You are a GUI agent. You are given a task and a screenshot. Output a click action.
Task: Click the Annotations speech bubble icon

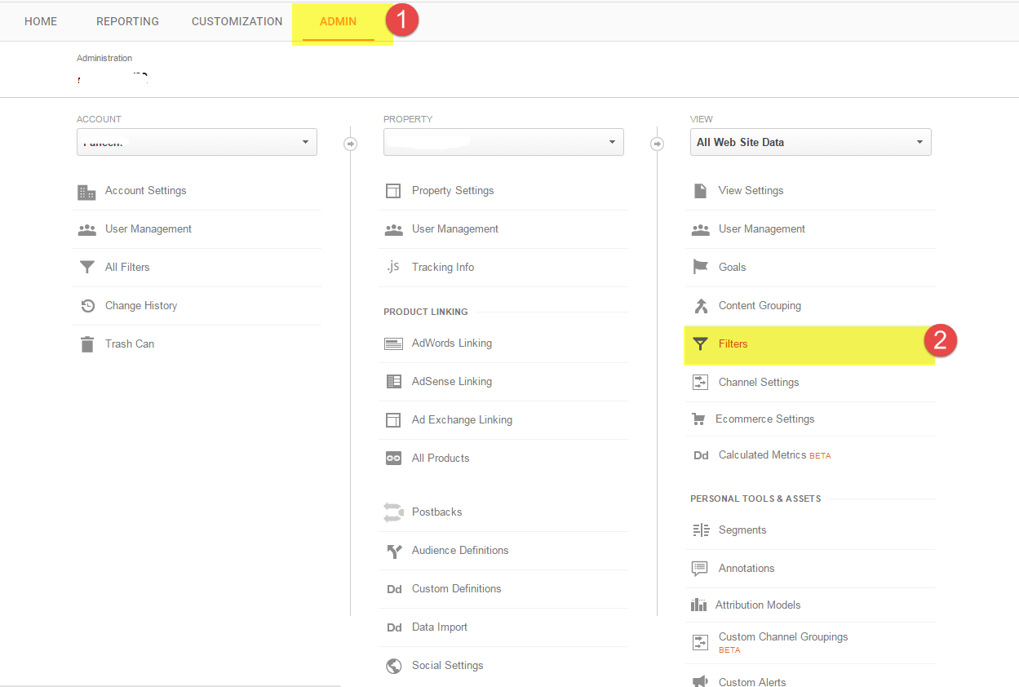[x=700, y=569]
